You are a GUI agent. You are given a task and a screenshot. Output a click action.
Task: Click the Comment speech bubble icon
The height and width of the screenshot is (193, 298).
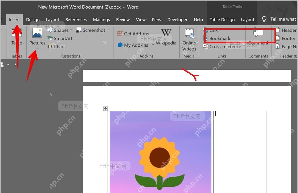click(x=258, y=33)
